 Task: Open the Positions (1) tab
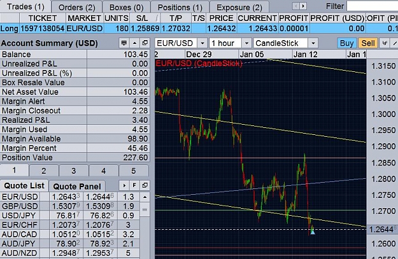point(180,8)
